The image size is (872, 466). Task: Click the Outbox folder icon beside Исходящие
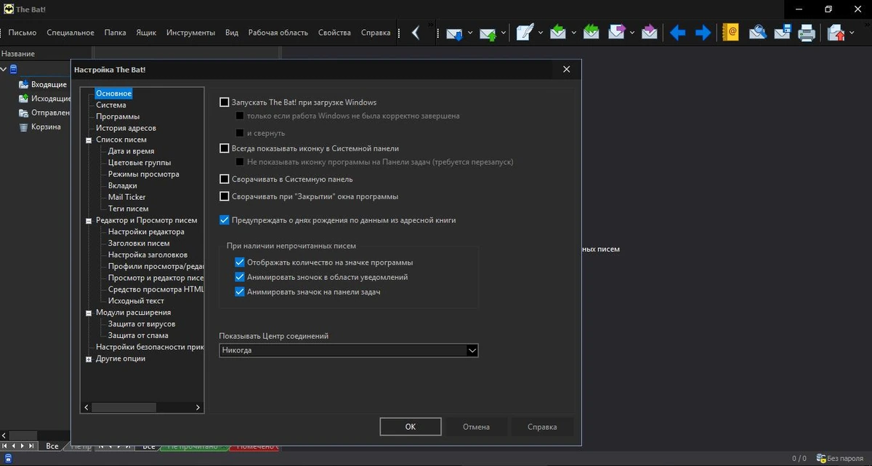tap(23, 98)
